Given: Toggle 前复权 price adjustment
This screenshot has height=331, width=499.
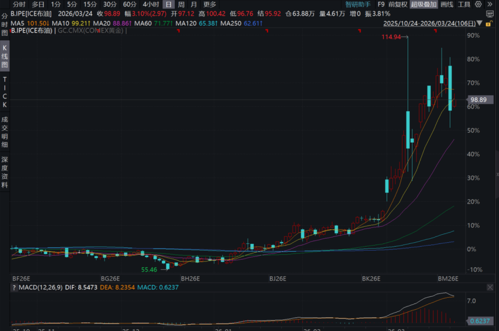Looking at the screenshot, I should click(398, 4).
